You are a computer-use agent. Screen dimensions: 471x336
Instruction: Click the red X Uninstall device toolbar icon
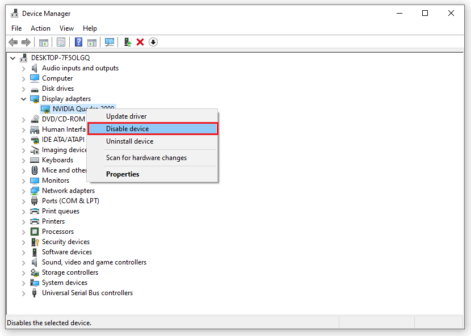(140, 41)
